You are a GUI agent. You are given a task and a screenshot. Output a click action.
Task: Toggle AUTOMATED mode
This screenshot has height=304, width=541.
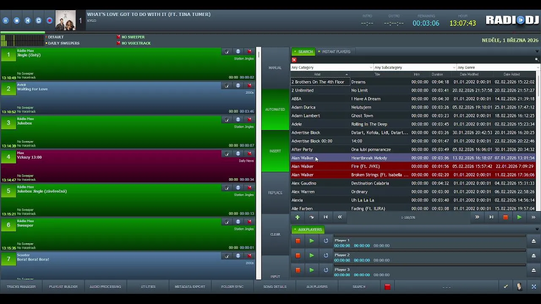[275, 109]
